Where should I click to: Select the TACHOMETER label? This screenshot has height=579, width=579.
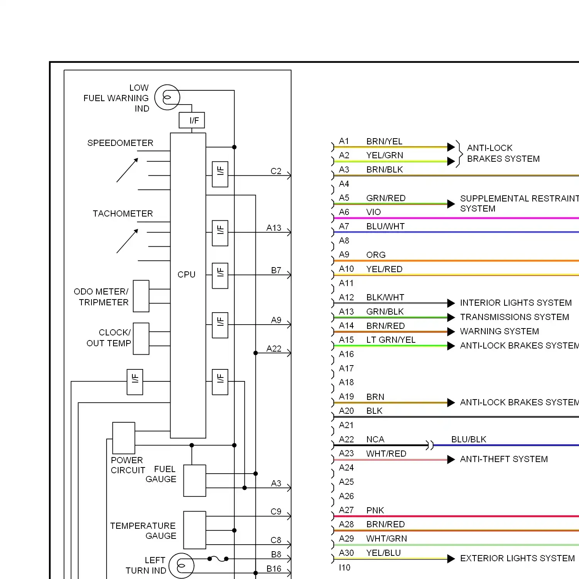(123, 214)
